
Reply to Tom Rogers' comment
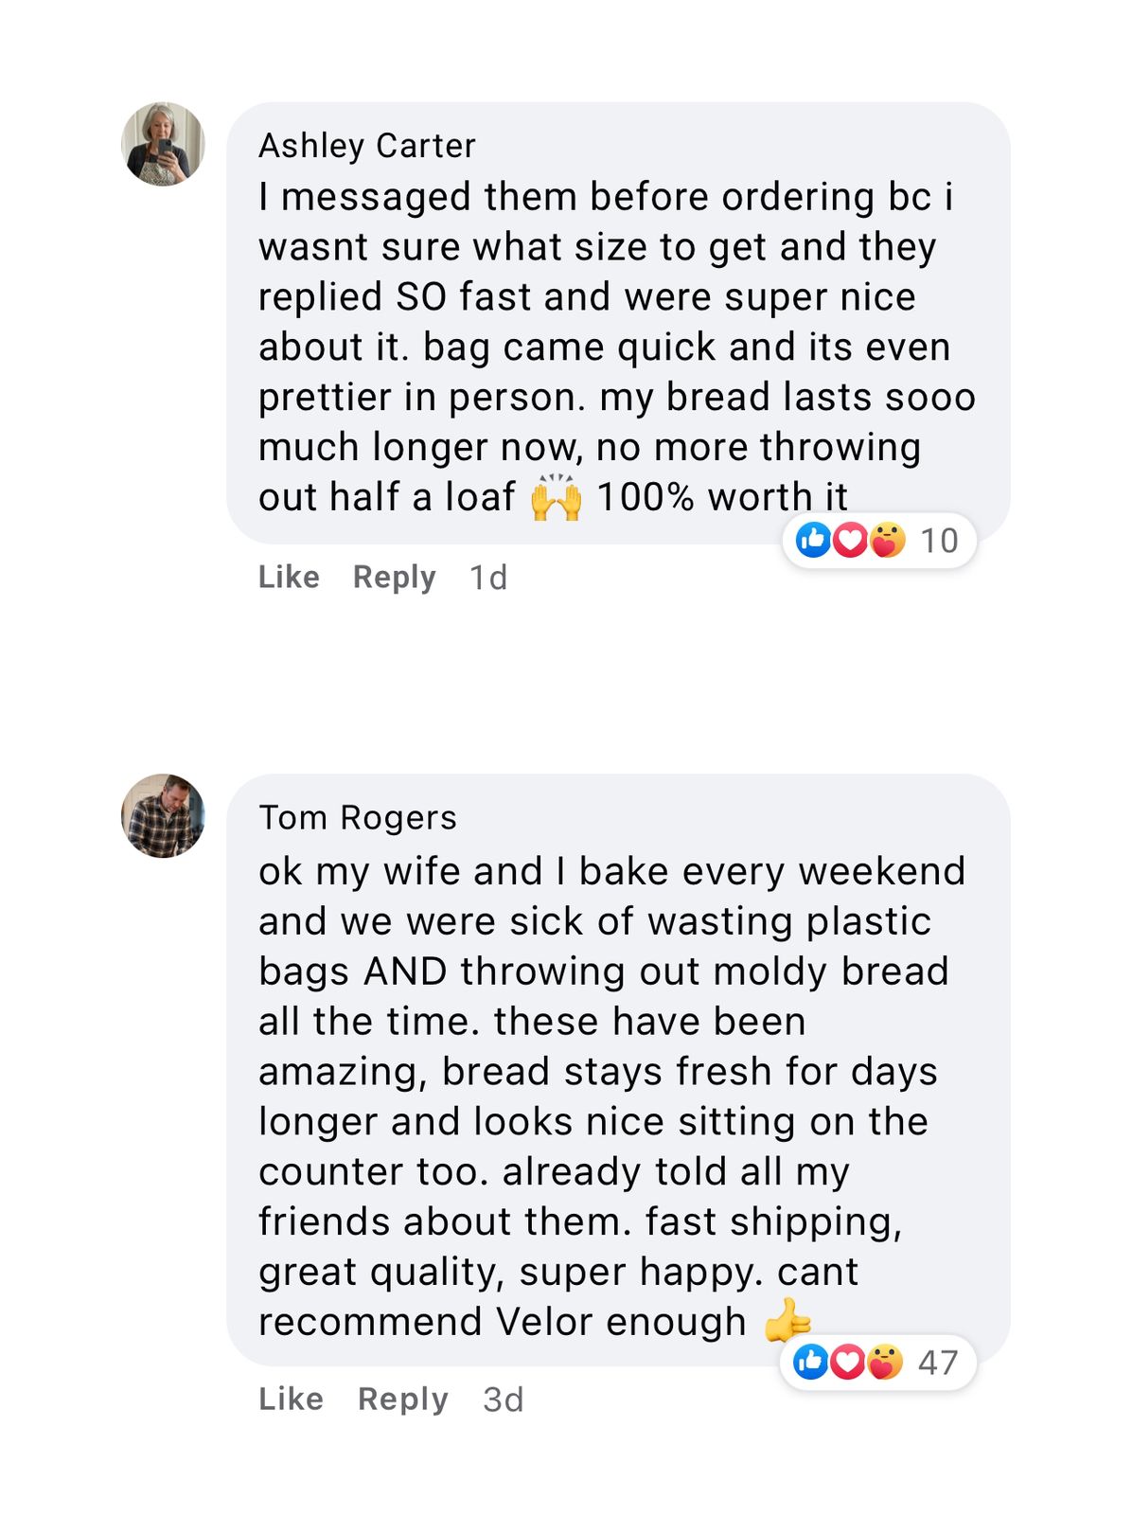[x=402, y=1399]
